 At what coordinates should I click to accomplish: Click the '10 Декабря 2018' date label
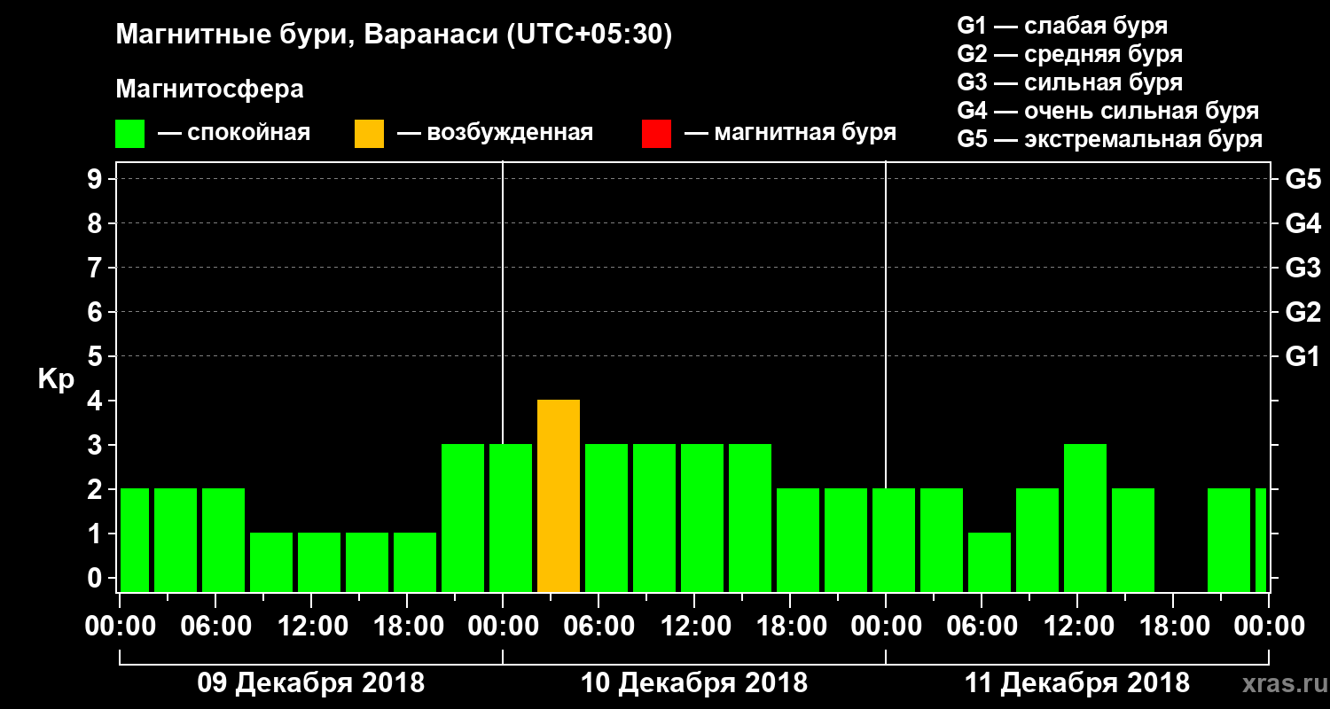(x=693, y=683)
